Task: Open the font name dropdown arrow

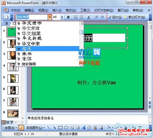Action: 50,17
